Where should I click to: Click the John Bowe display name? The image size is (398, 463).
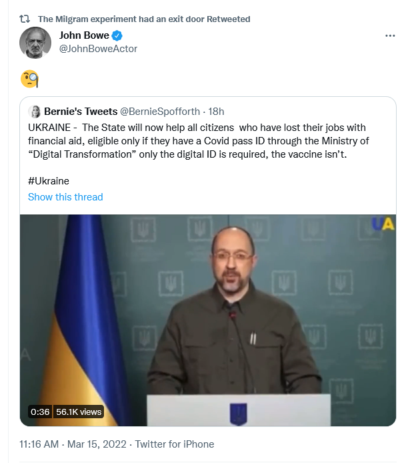pyautogui.click(x=84, y=35)
